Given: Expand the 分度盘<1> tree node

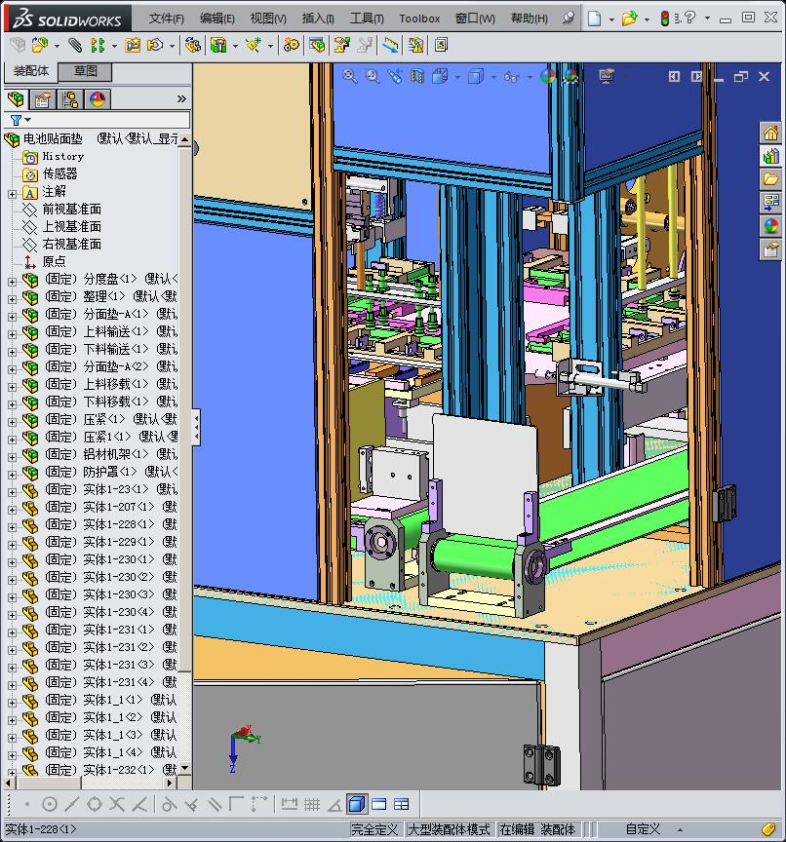Looking at the screenshot, I should point(12,281).
